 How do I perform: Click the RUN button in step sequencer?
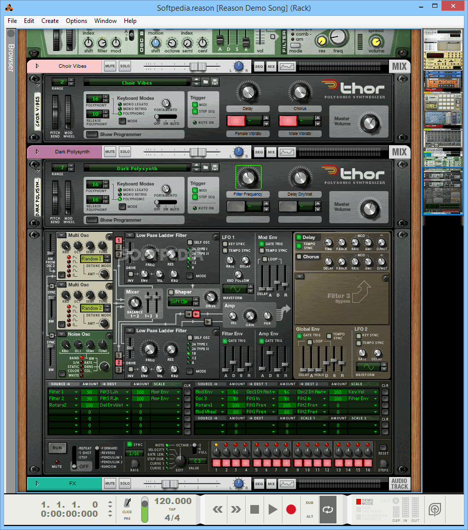coord(57,448)
